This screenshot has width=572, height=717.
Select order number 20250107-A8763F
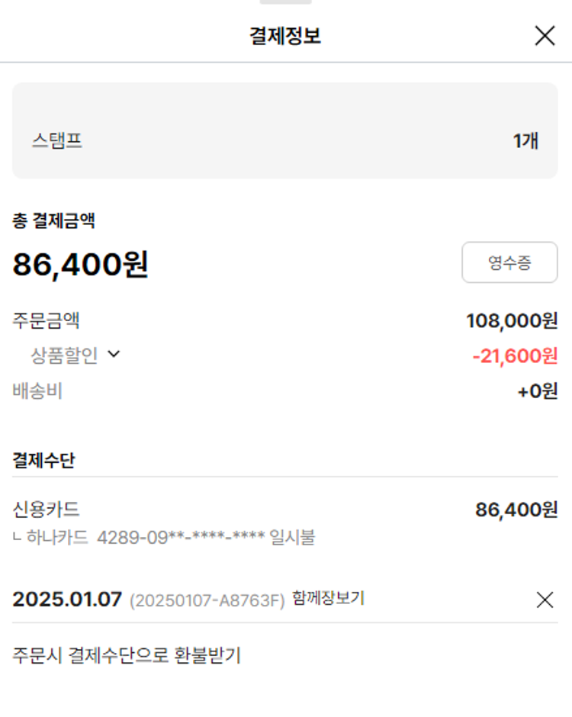[x=207, y=600]
